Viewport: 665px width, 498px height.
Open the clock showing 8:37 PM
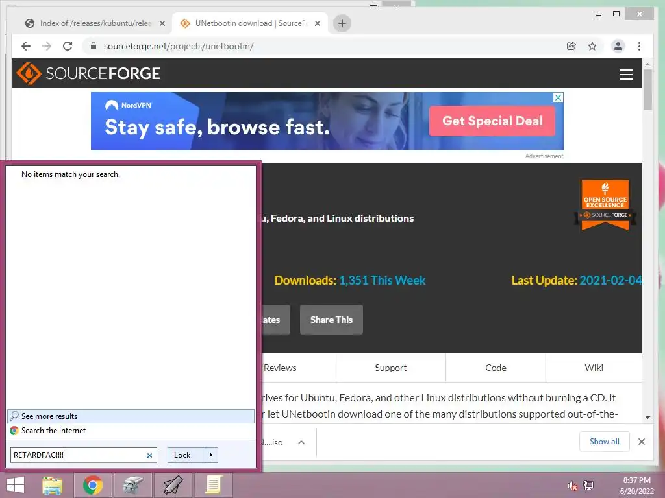coord(636,486)
